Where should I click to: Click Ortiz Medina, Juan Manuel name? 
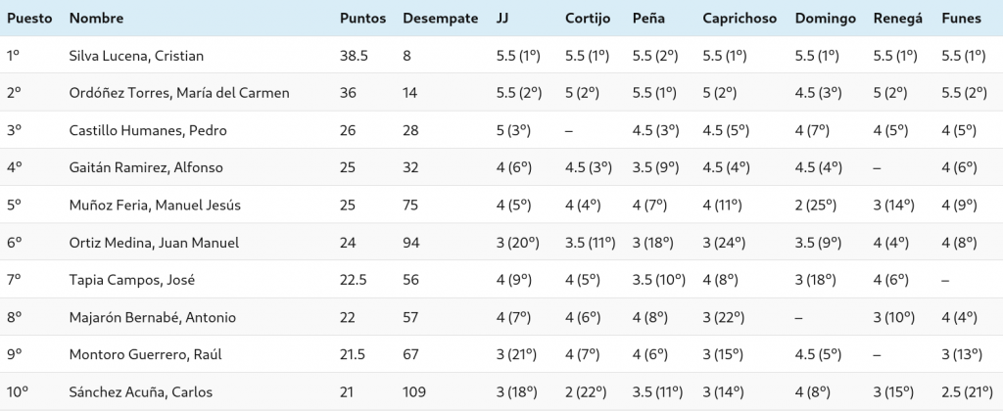click(154, 243)
